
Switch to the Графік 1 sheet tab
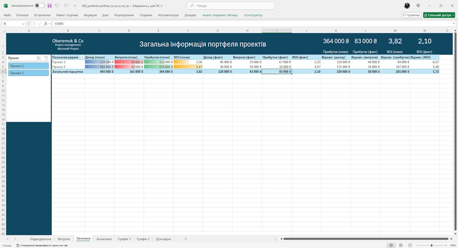point(124,239)
